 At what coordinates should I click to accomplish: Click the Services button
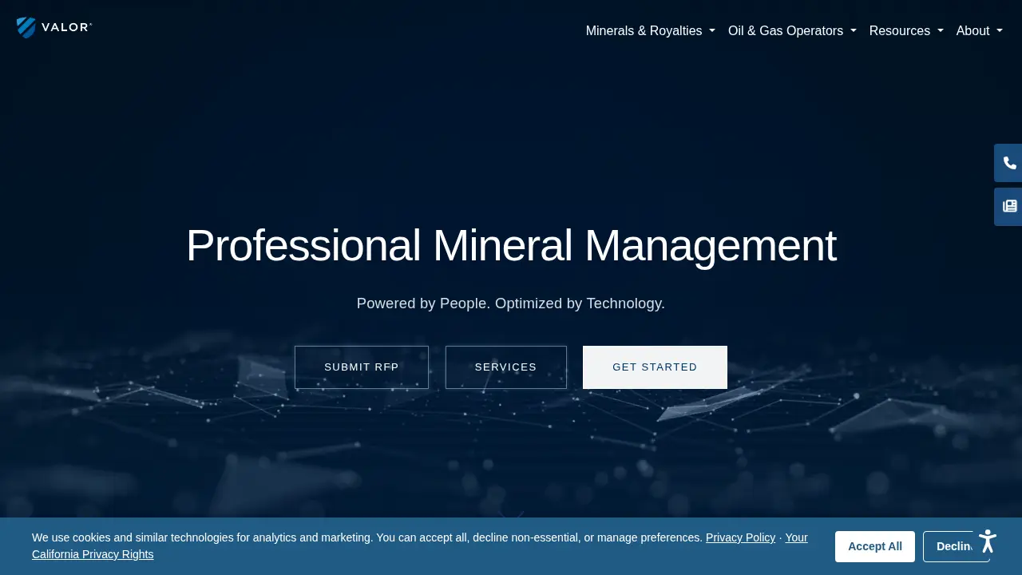pyautogui.click(x=506, y=367)
